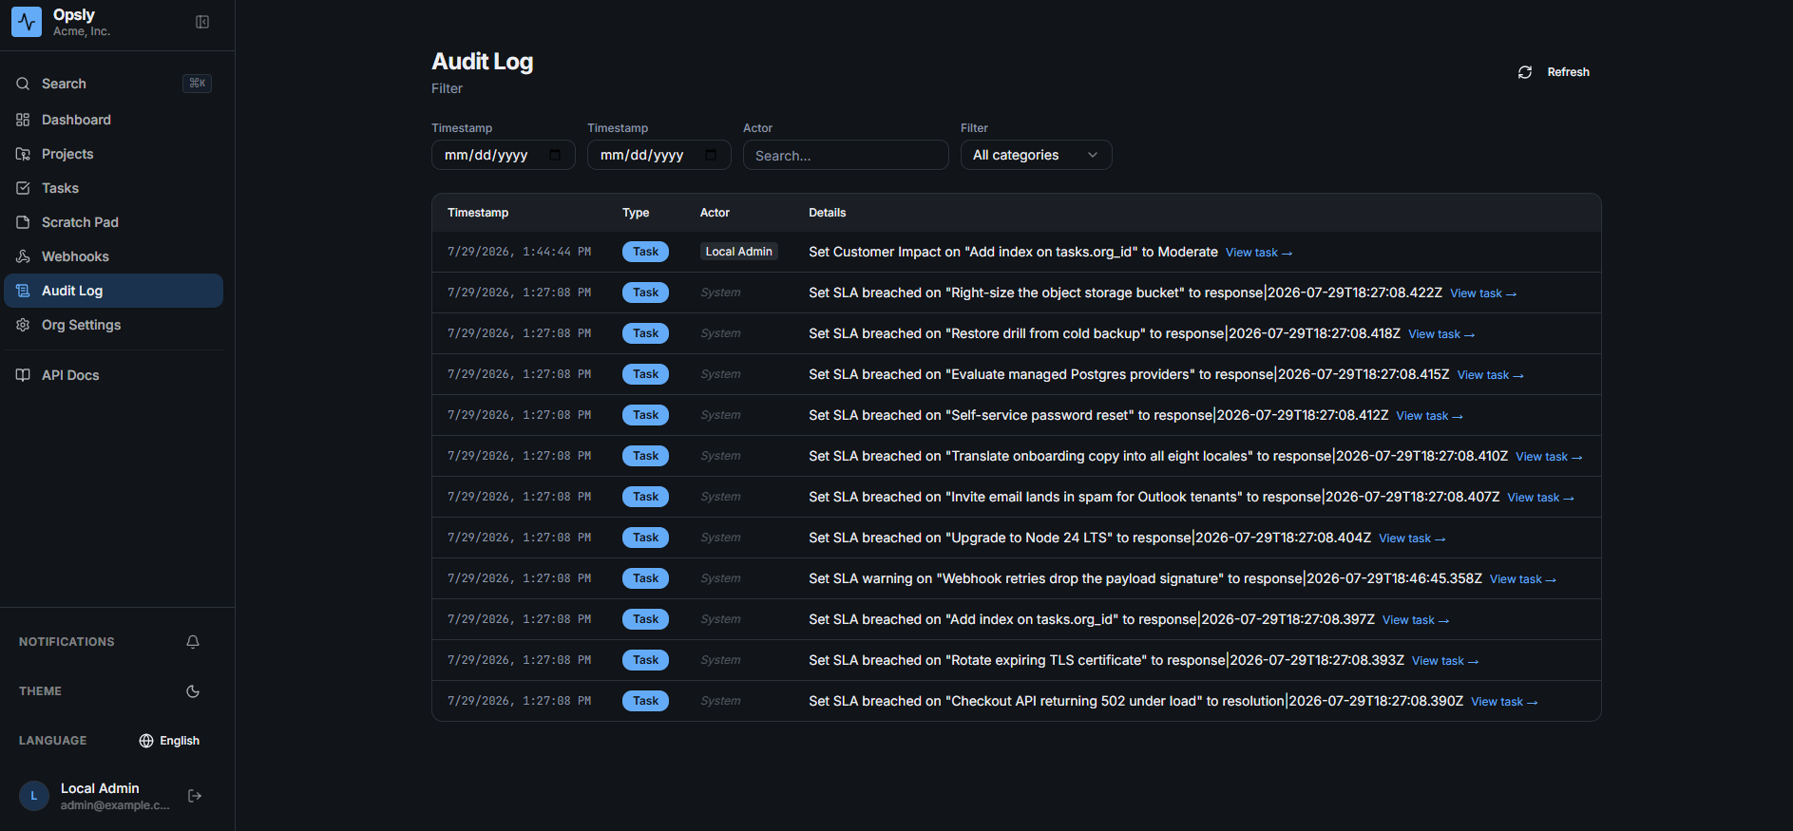Open notifications bell icon
The width and height of the screenshot is (1793, 831).
[x=193, y=642]
